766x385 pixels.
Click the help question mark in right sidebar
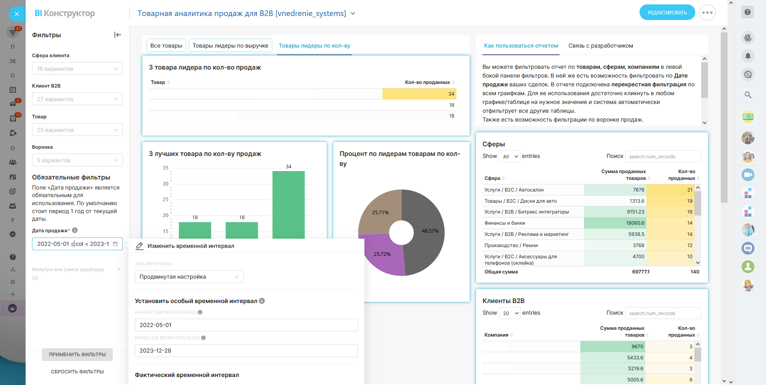[747, 12]
